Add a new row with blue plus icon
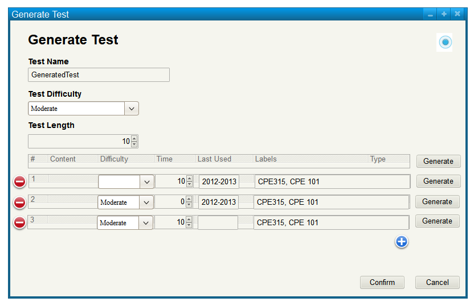 tap(401, 242)
